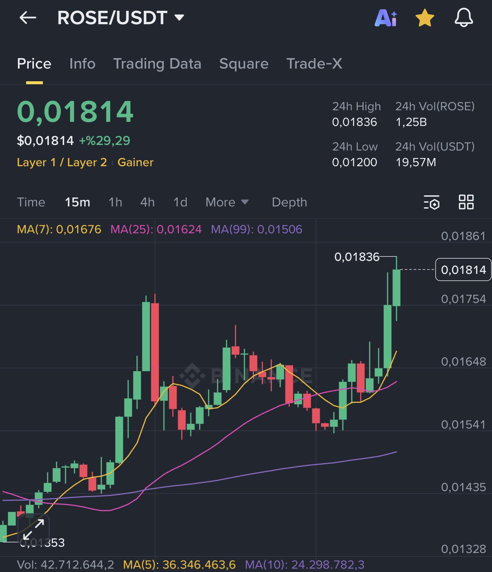Tap the Layer 1 / Layer 2 tag
Viewport: 492px width, 572px height.
pyautogui.click(x=62, y=162)
